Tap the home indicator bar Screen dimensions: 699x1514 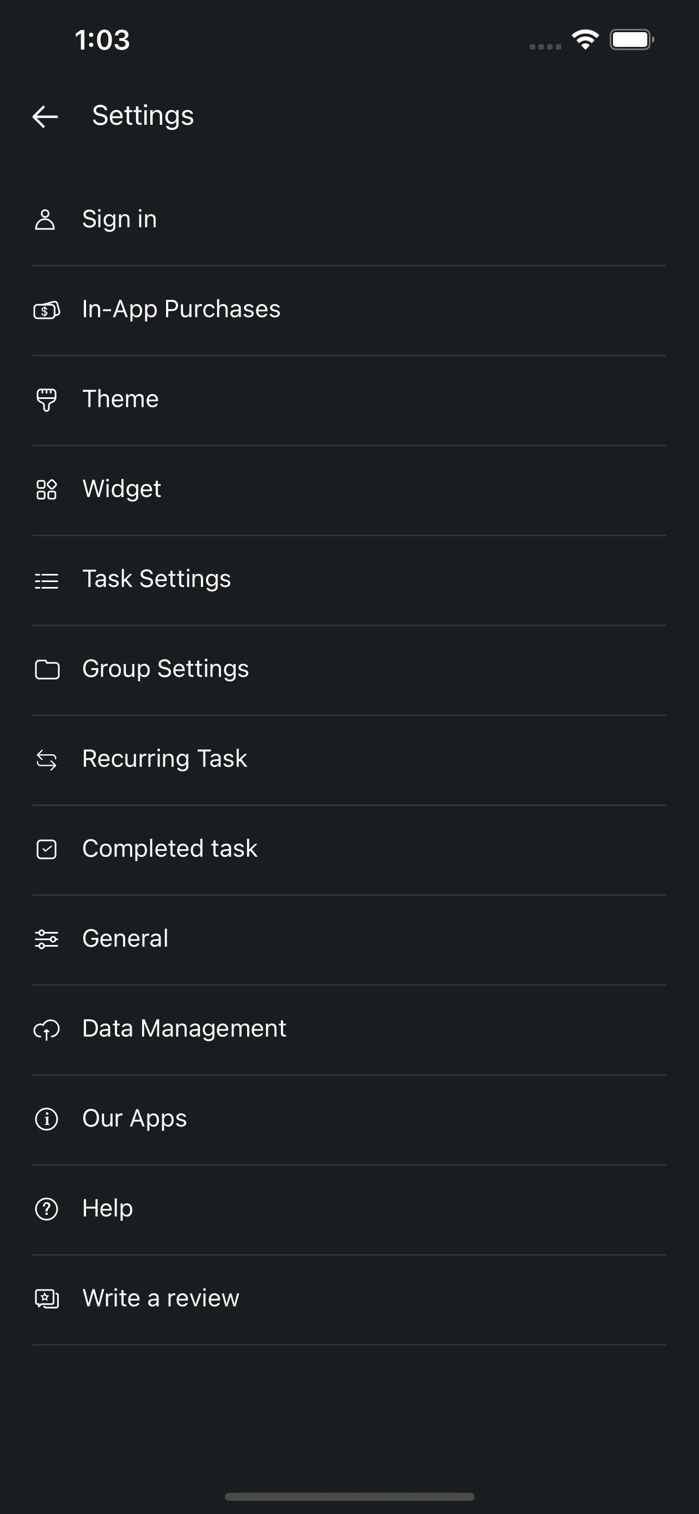[349, 1497]
